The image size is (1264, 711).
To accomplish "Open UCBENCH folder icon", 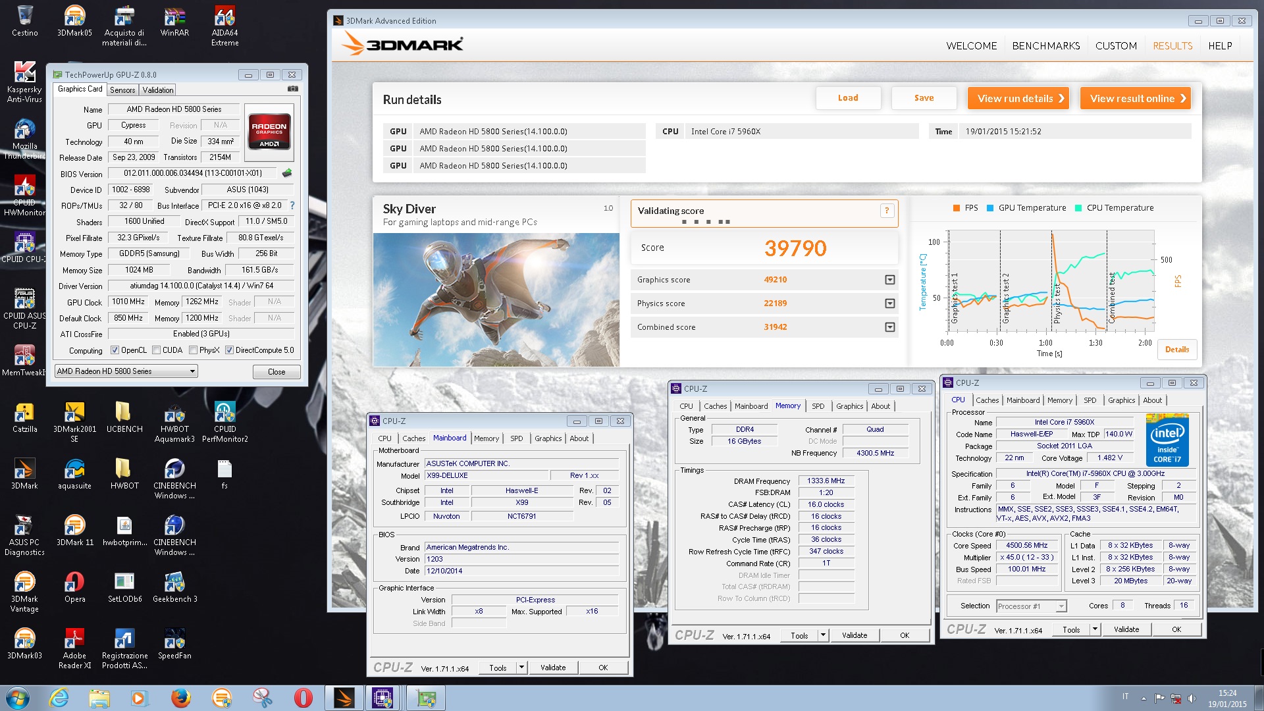I will 124,417.
